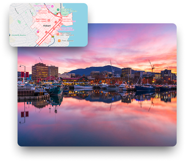Image resolution: width=186 pixels, height=162 pixels.
Task: Select The Corinda Collection pink hotel marker
Action: tap(52, 6)
